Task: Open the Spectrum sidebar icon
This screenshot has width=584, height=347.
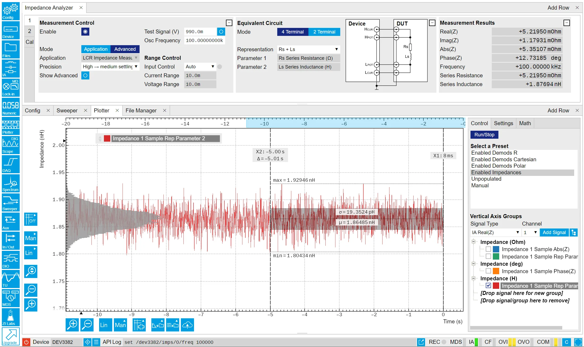Action: pyautogui.click(x=11, y=183)
